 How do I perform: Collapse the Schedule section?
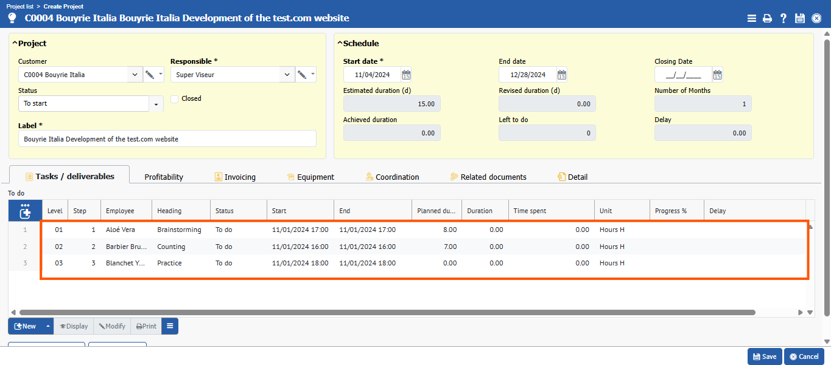click(340, 43)
